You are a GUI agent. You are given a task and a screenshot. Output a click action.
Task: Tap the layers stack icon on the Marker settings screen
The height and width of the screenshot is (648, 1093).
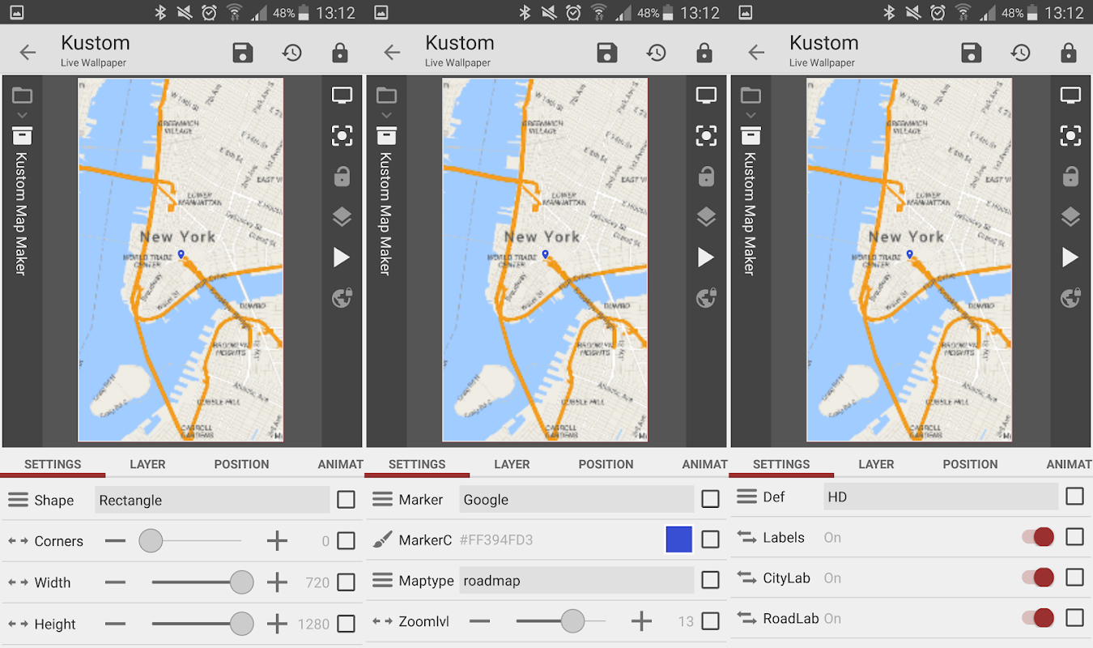(706, 217)
